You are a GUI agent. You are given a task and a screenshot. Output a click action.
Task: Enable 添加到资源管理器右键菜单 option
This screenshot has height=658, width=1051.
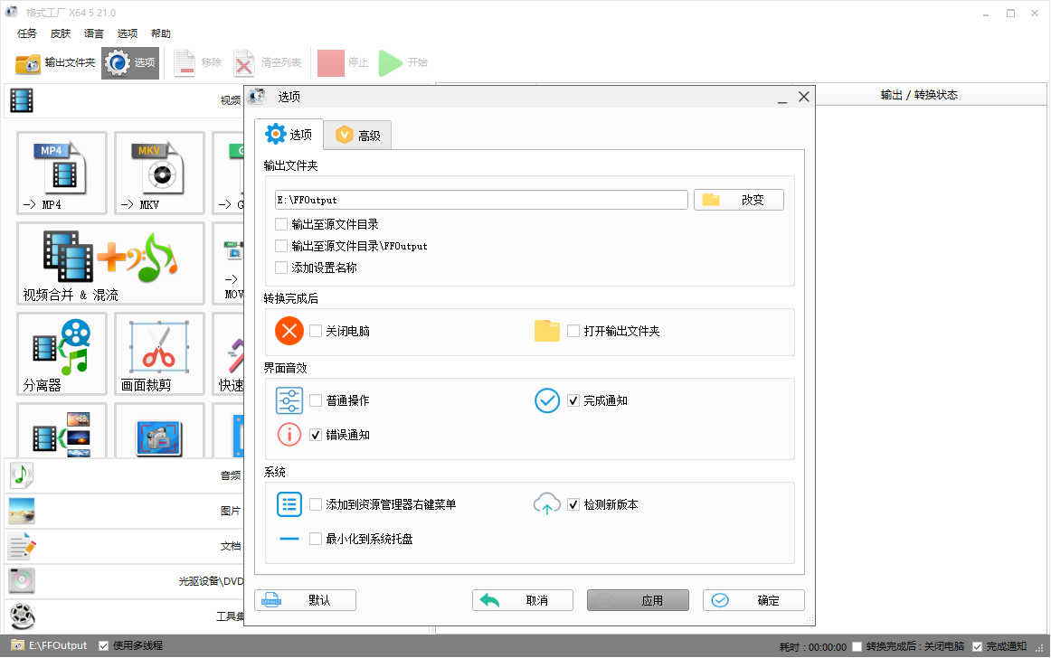coord(316,504)
